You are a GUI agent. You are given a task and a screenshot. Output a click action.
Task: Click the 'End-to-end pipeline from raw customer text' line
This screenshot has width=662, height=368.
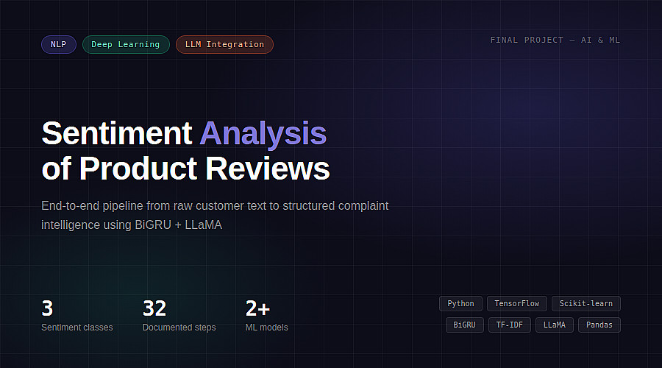pyautogui.click(x=215, y=206)
